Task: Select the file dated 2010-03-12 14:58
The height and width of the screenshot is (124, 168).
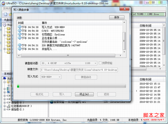Action: point(150,95)
